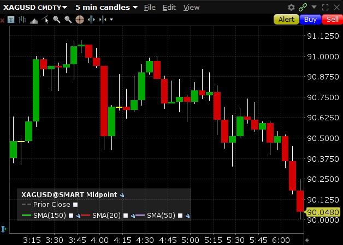Toggle the SMA(20) checkbox

pyautogui.click(x=126, y=216)
